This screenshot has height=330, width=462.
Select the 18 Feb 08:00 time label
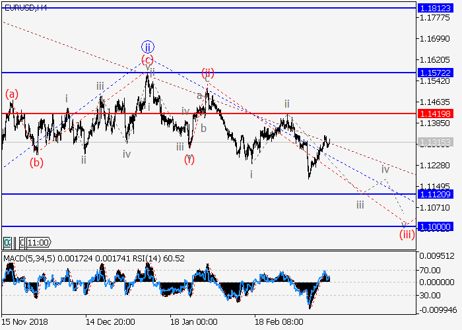pyautogui.click(x=279, y=323)
